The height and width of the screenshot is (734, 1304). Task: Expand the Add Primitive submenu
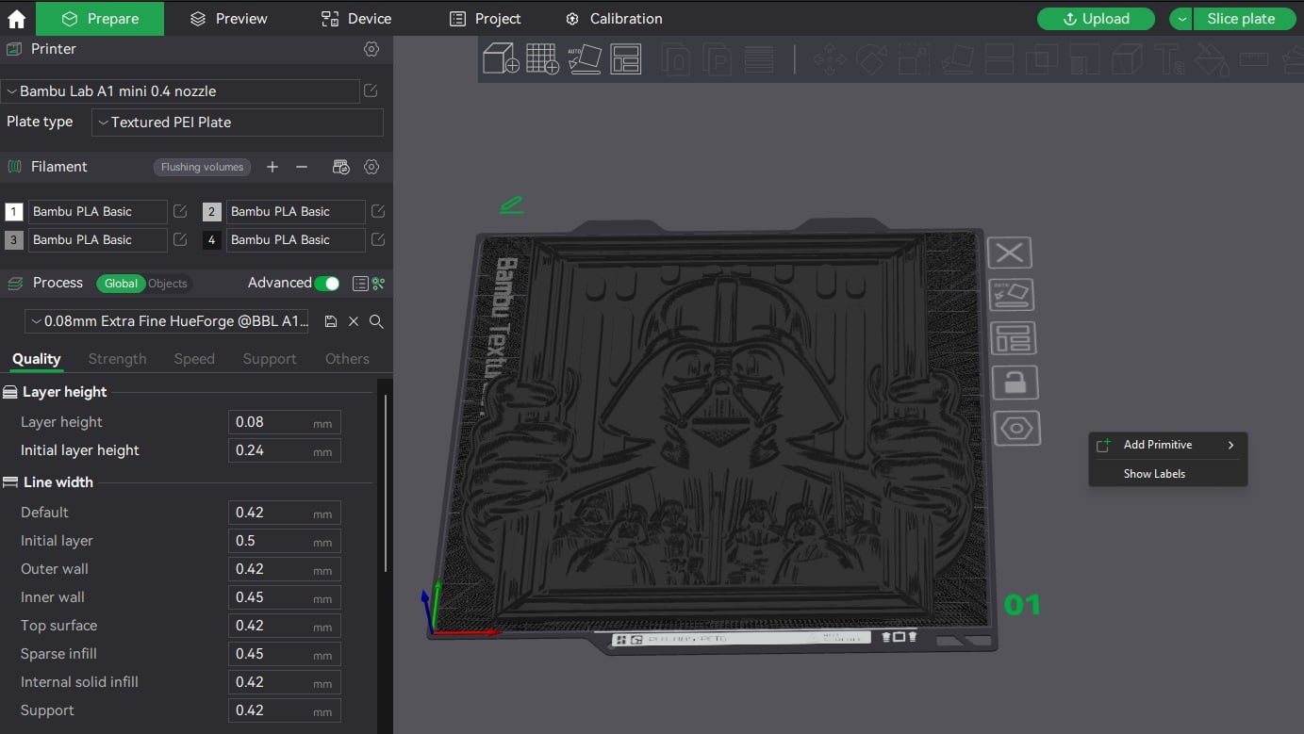click(x=1168, y=445)
